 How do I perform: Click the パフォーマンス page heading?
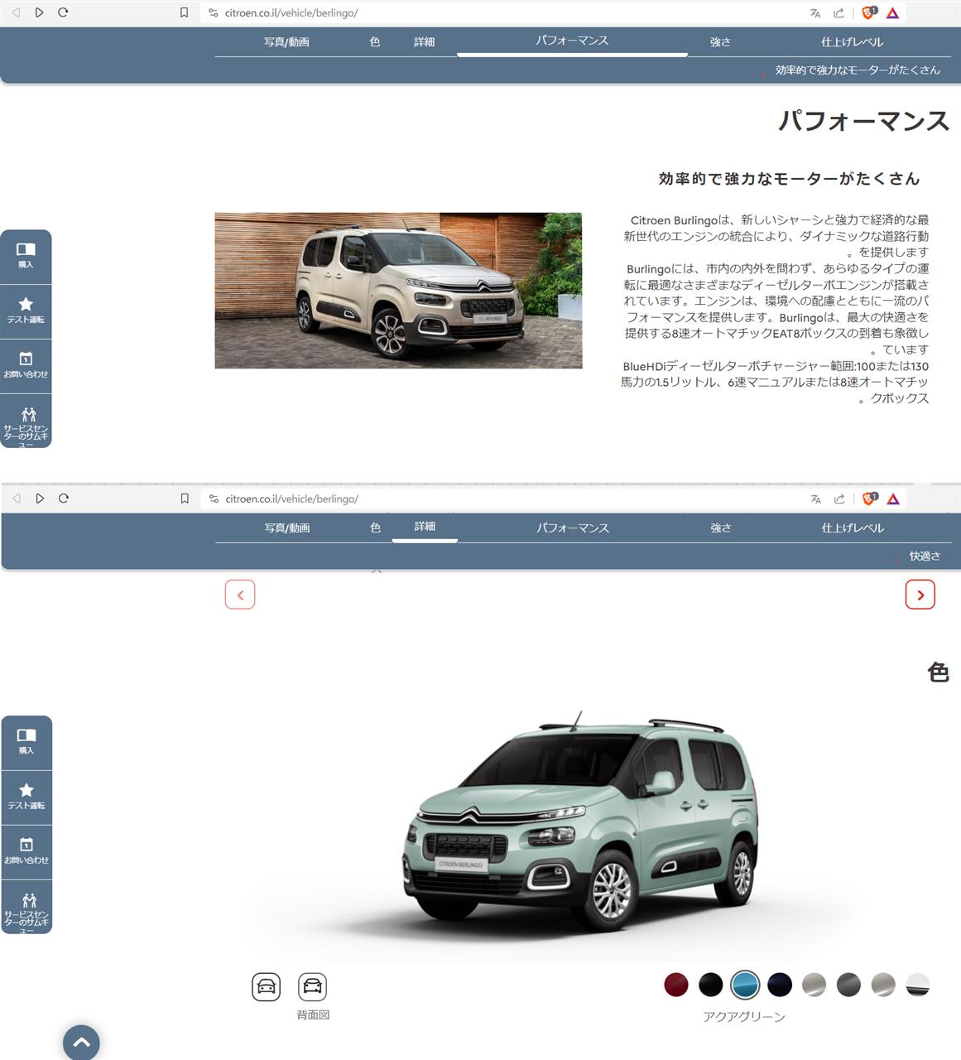[864, 121]
